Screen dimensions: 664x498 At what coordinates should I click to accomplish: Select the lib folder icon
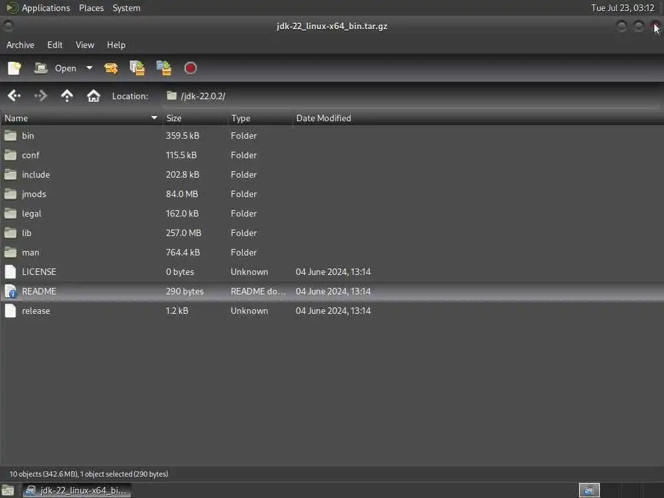point(10,233)
